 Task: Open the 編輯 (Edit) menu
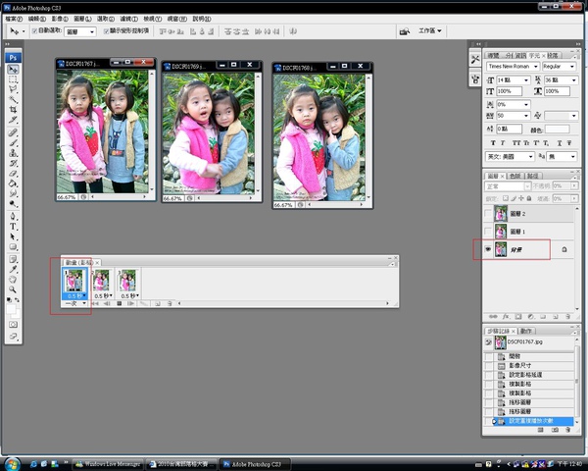click(37, 19)
